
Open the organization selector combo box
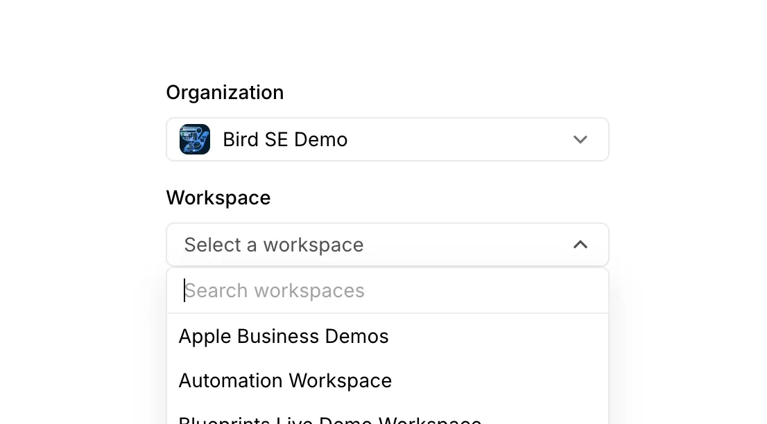coord(388,139)
